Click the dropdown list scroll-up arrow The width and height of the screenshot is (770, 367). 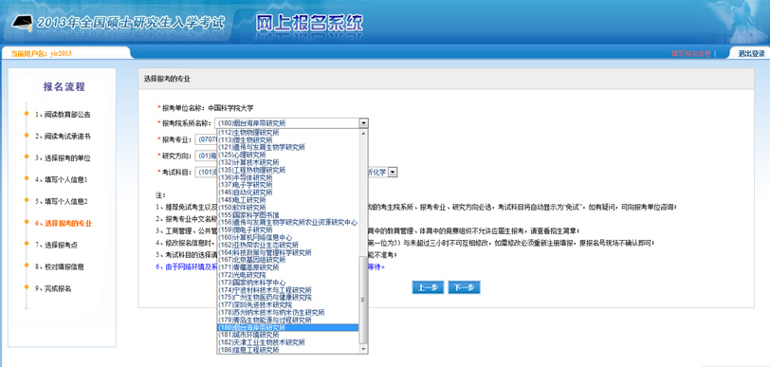pos(363,133)
